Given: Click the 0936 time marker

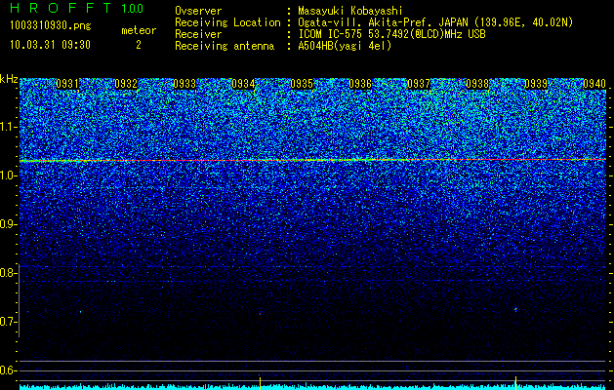Looking at the screenshot, I should (360, 84).
